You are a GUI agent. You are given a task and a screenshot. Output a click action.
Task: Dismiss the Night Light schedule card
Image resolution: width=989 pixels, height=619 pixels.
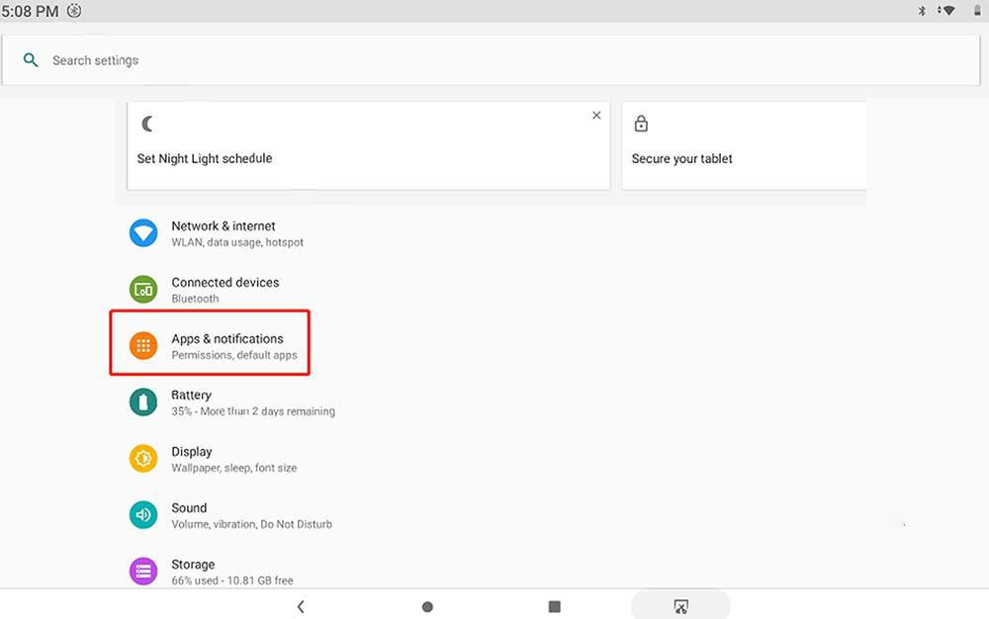[596, 116]
